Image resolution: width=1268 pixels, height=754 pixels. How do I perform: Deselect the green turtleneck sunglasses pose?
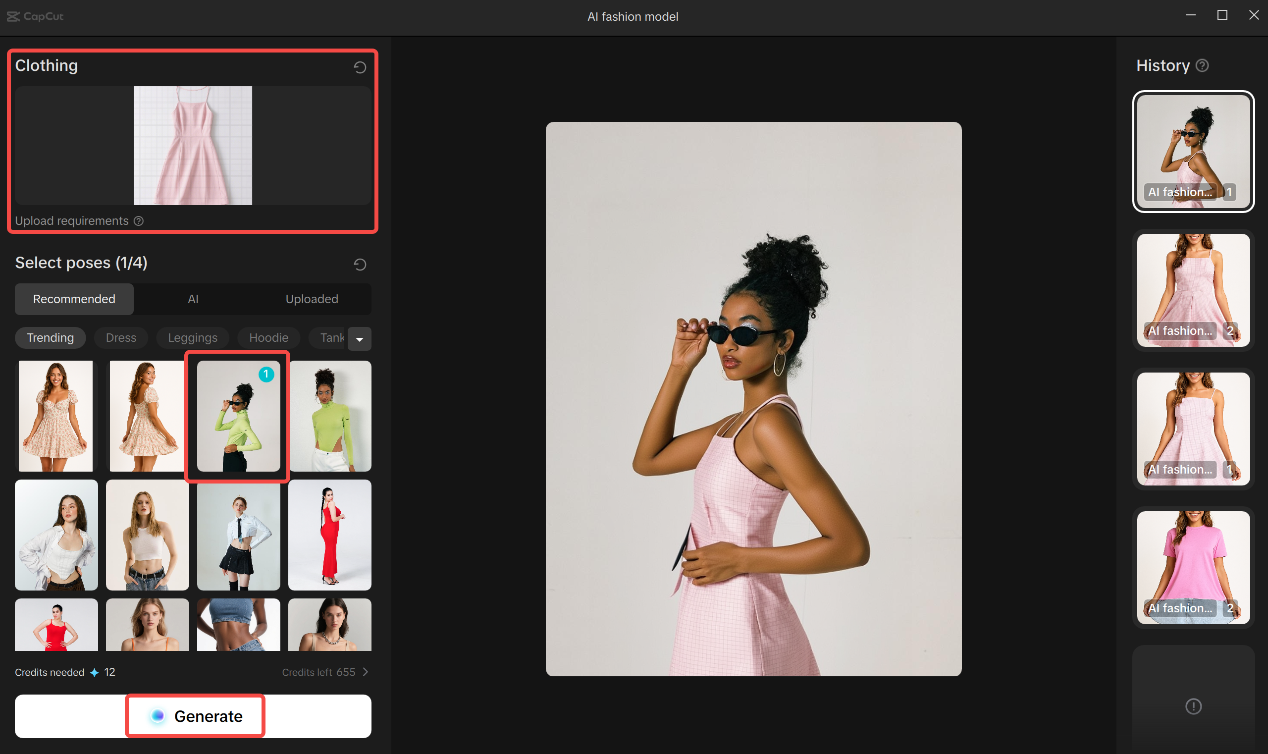238,416
